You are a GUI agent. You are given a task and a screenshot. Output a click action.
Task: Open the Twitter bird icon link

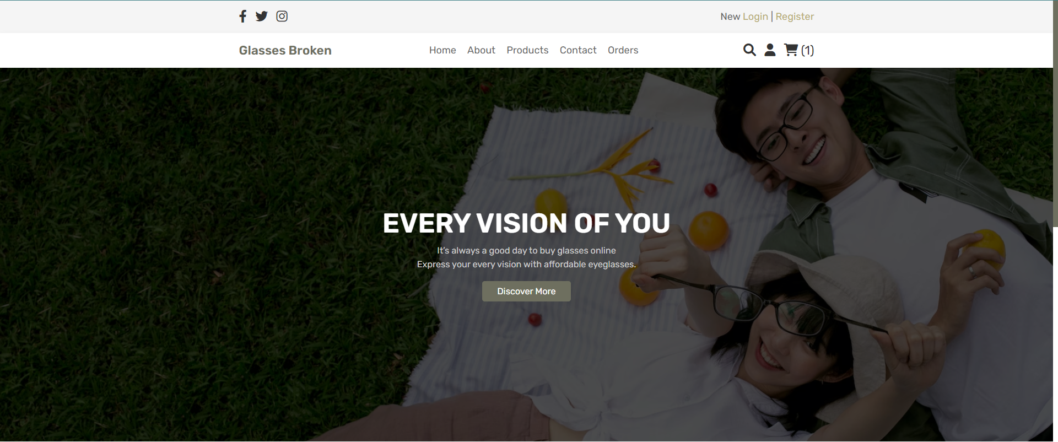(262, 17)
